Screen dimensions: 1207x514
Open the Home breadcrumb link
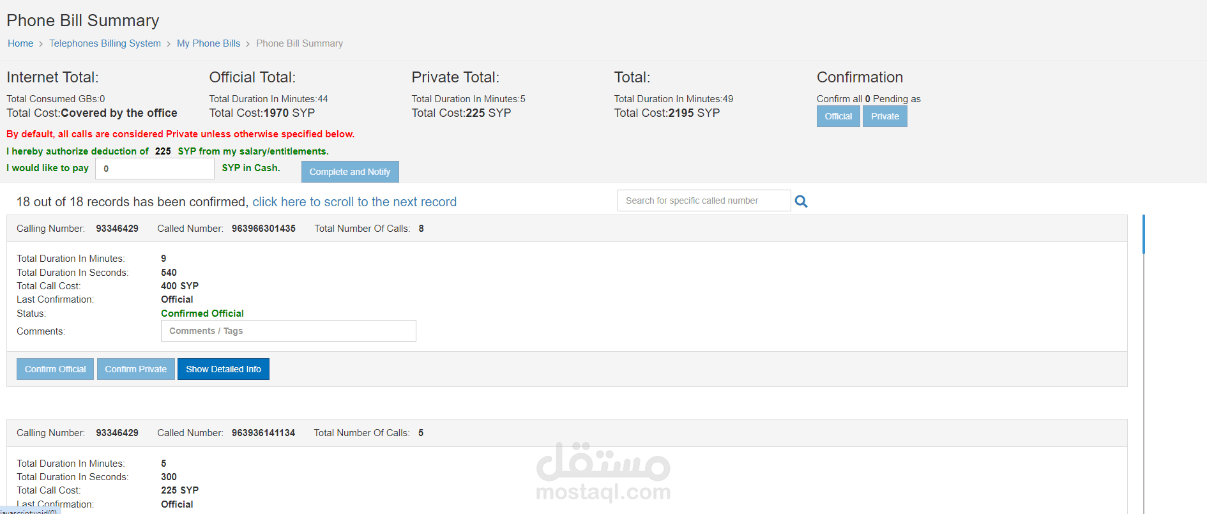tap(20, 43)
